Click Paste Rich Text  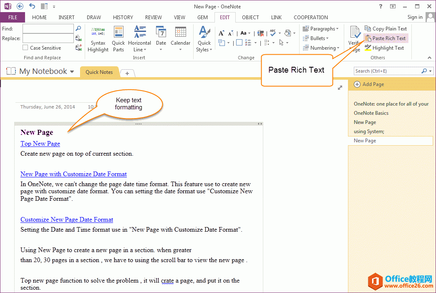pyautogui.click(x=386, y=38)
